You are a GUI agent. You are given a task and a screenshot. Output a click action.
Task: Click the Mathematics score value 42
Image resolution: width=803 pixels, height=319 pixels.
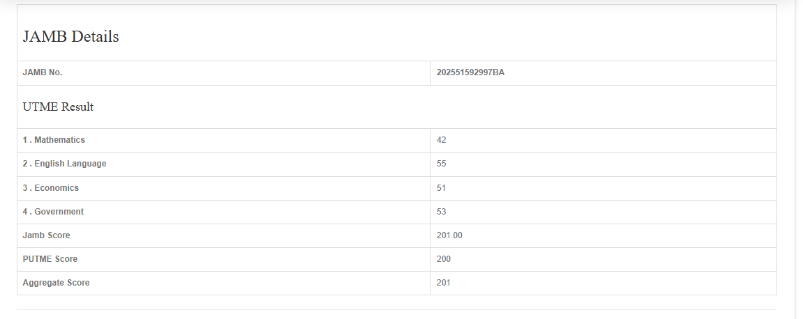(442, 140)
